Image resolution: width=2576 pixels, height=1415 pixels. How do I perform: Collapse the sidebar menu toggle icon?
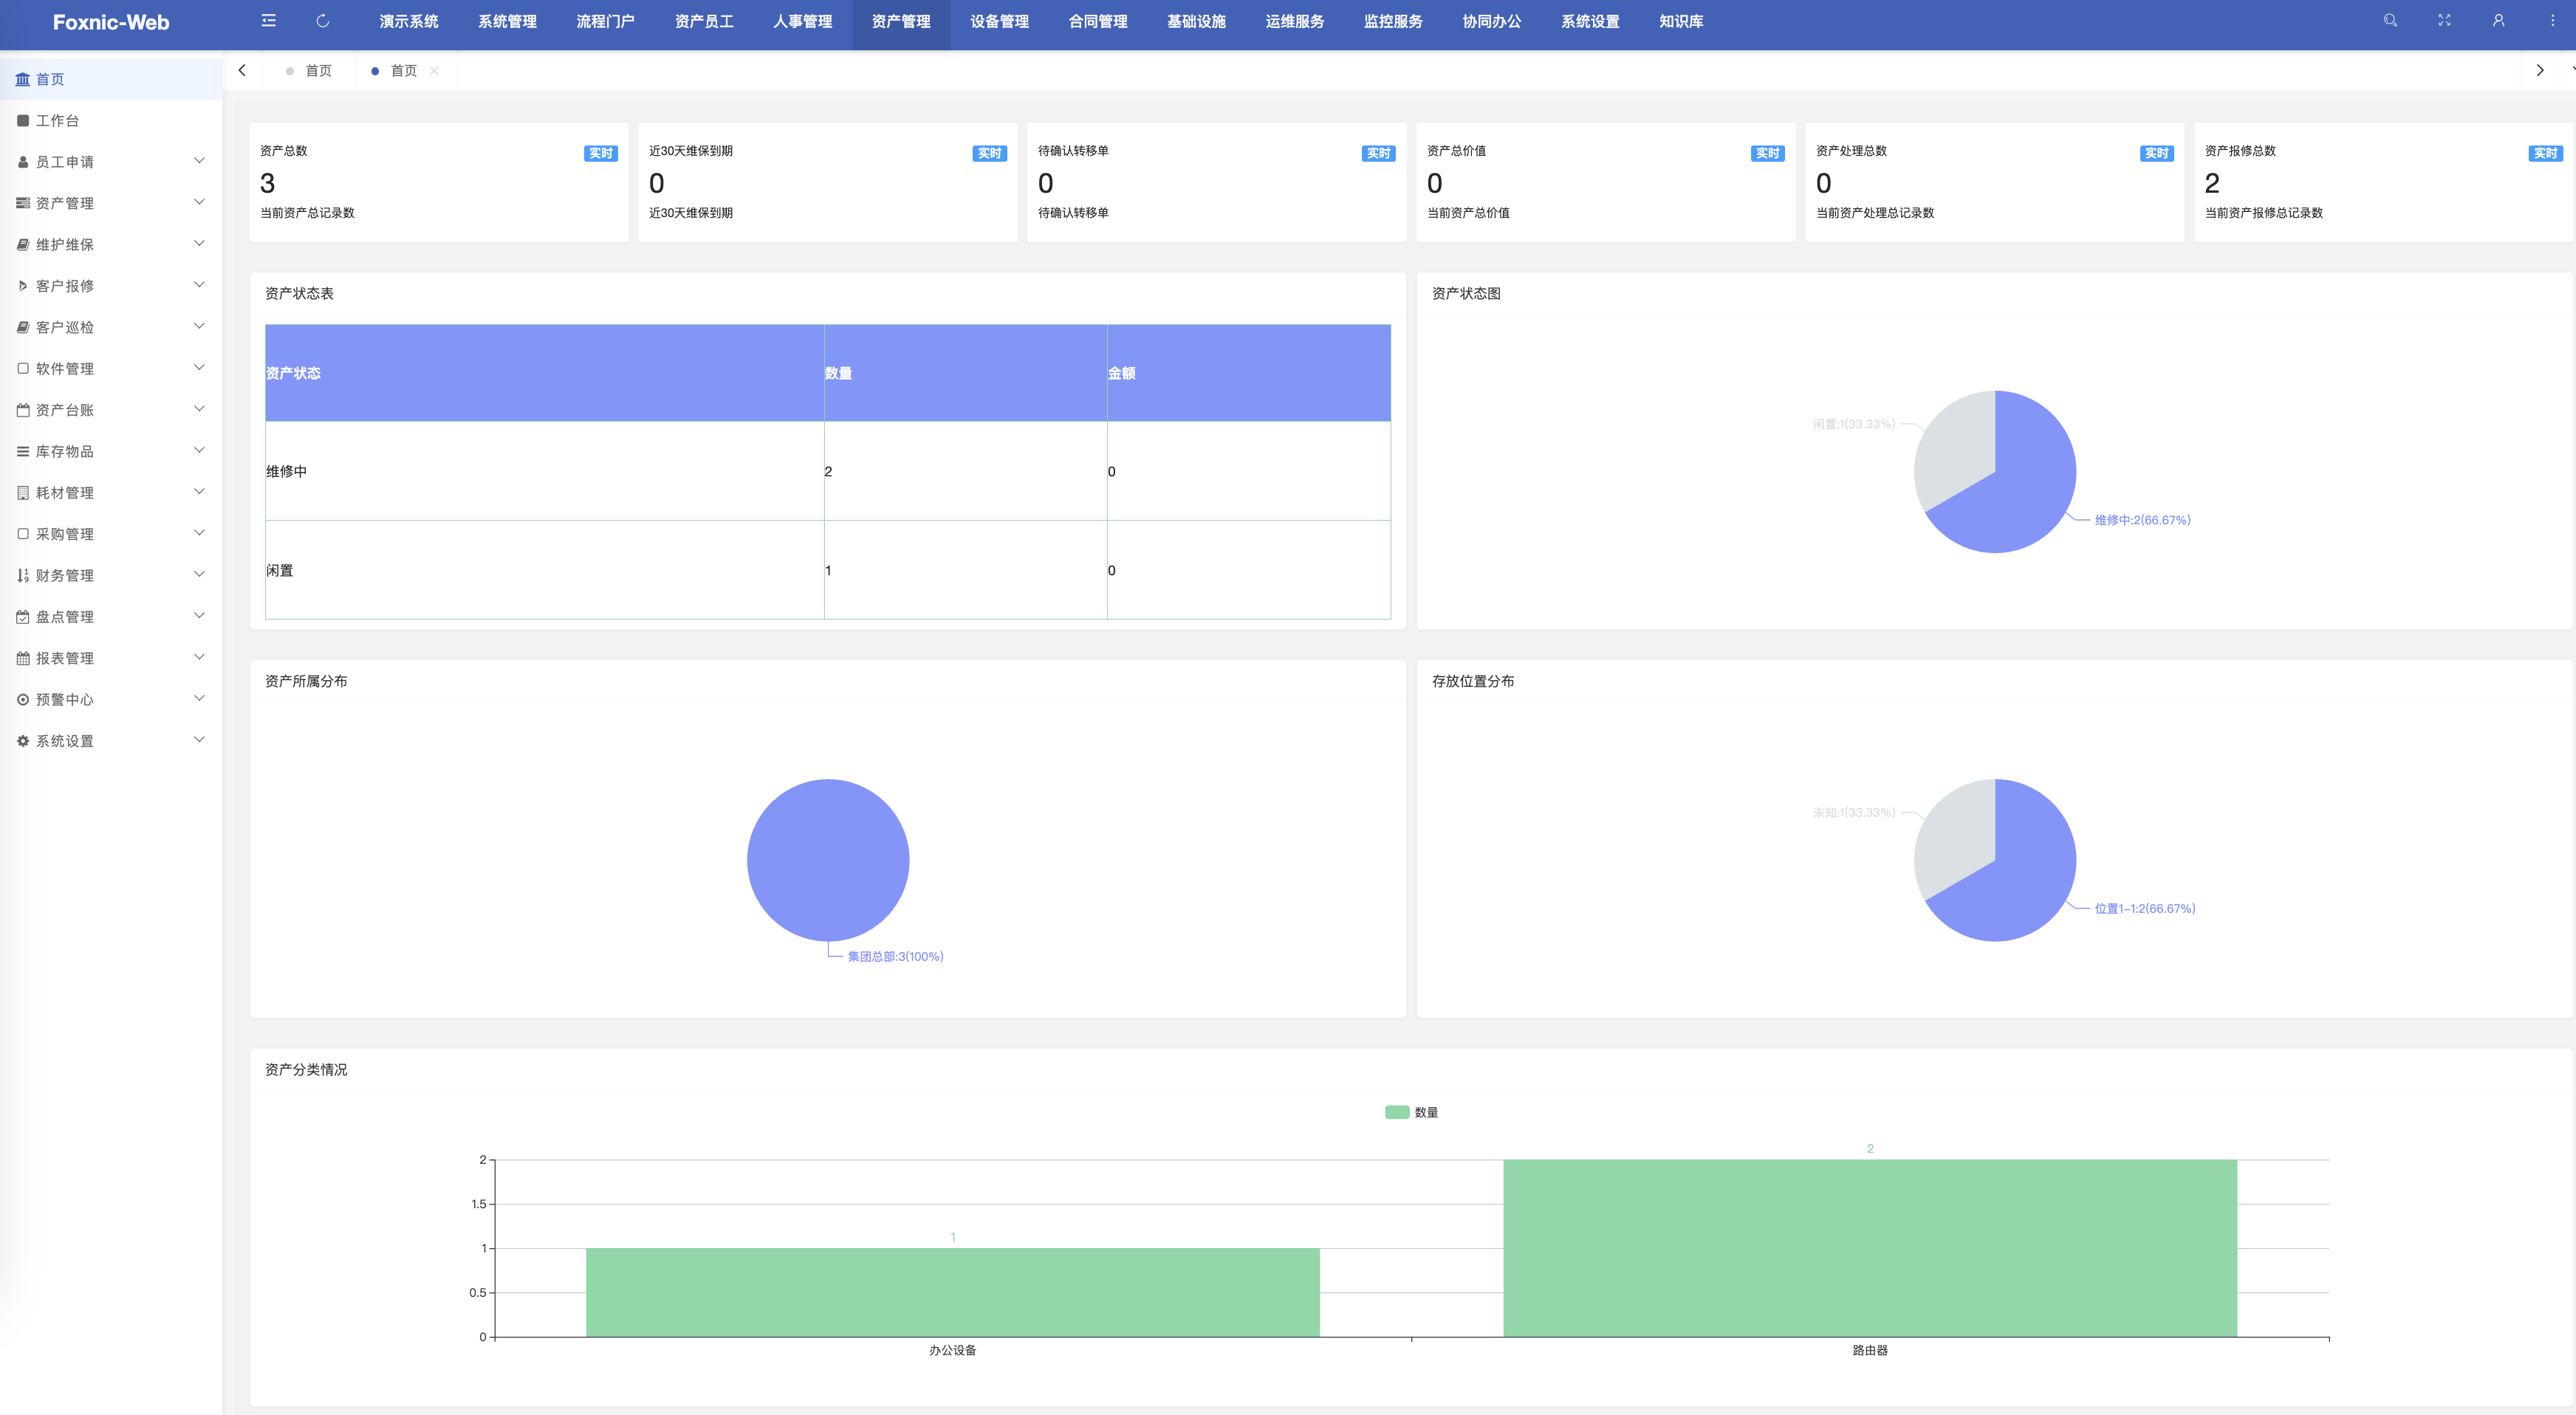(268, 21)
